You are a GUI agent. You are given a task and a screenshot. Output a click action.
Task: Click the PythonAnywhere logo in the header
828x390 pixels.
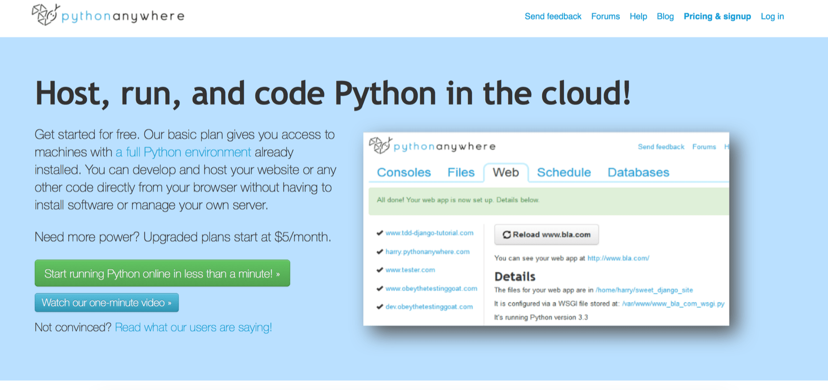pos(108,15)
